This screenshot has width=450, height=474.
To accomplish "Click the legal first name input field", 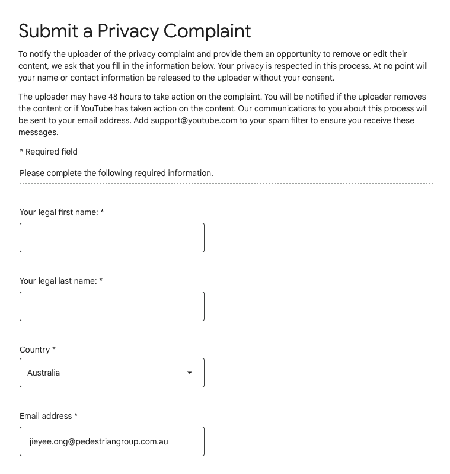I will pyautogui.click(x=111, y=238).
